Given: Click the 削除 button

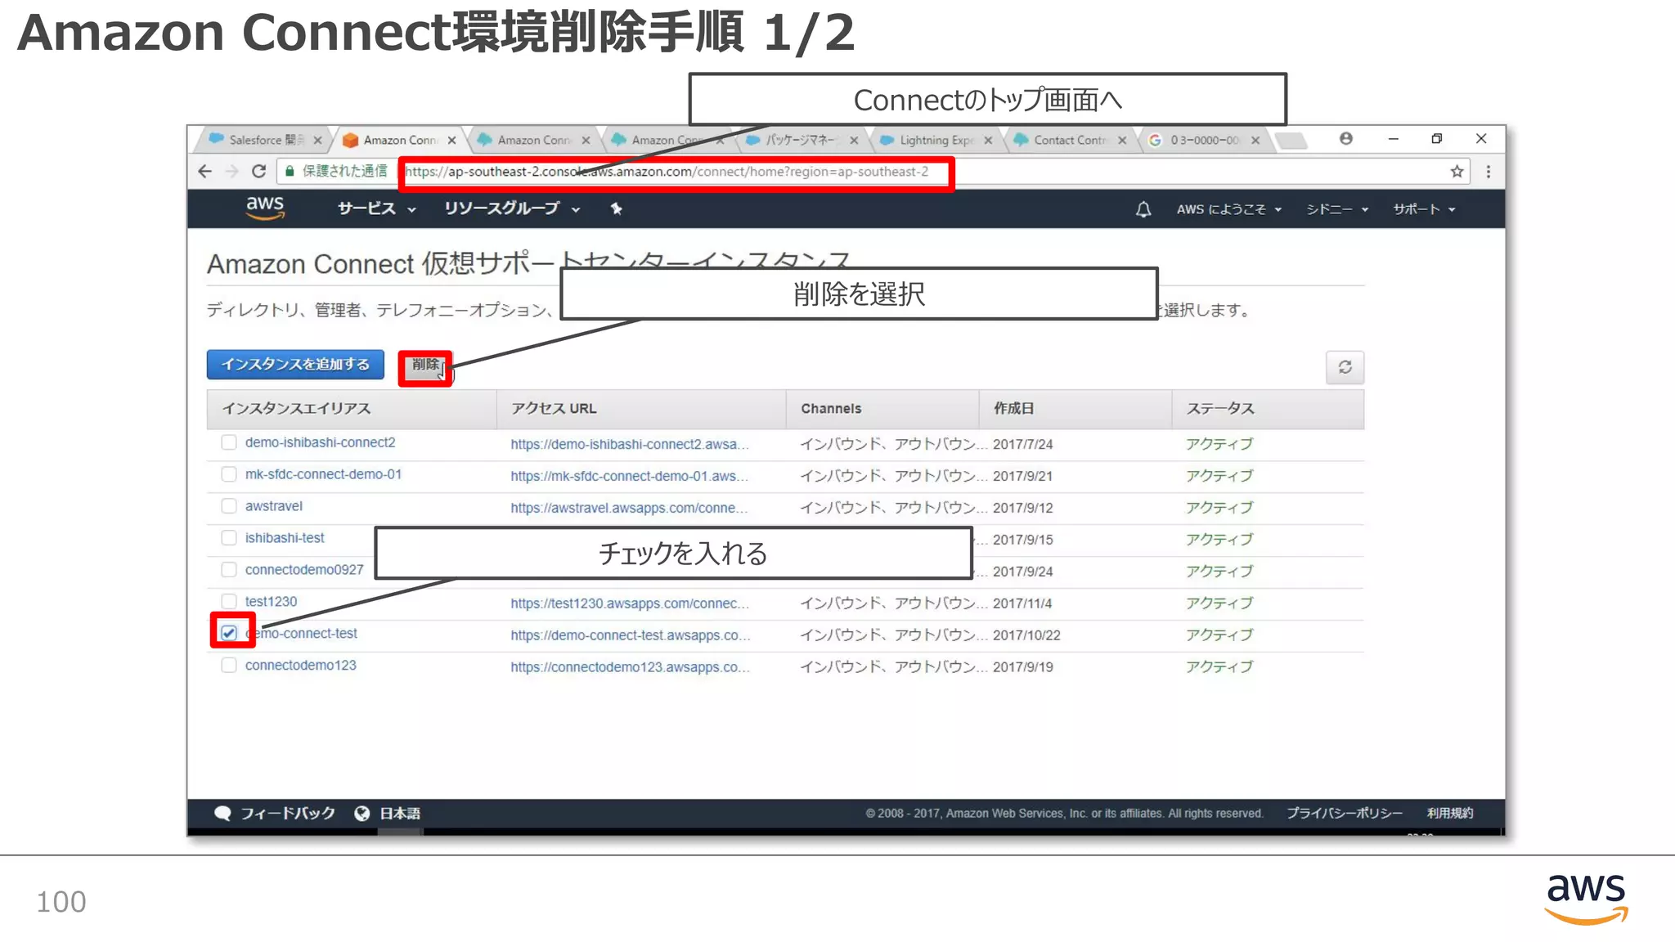Looking at the screenshot, I should pos(425,365).
